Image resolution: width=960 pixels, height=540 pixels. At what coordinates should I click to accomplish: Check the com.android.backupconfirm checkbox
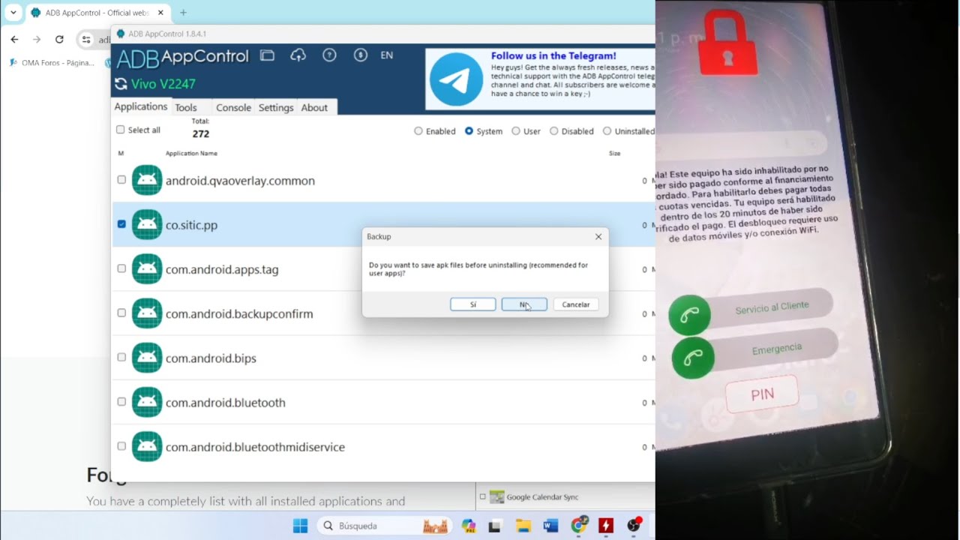point(121,313)
